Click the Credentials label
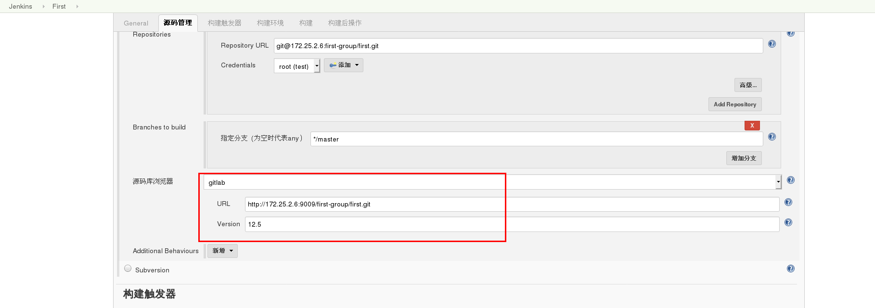Viewport: 875px width, 308px height. pos(238,65)
